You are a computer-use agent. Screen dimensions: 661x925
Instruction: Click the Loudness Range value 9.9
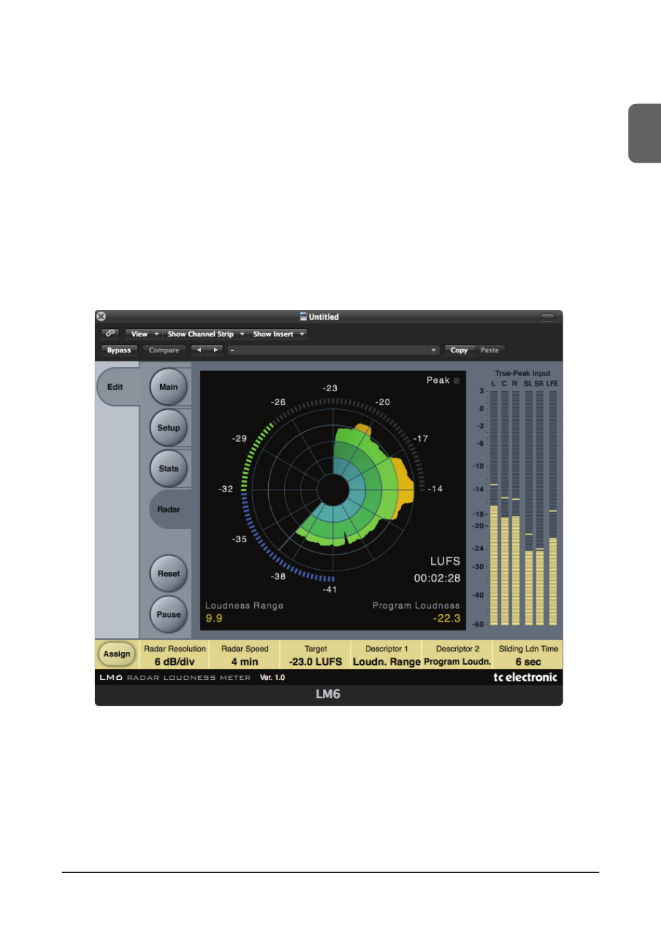tap(214, 618)
